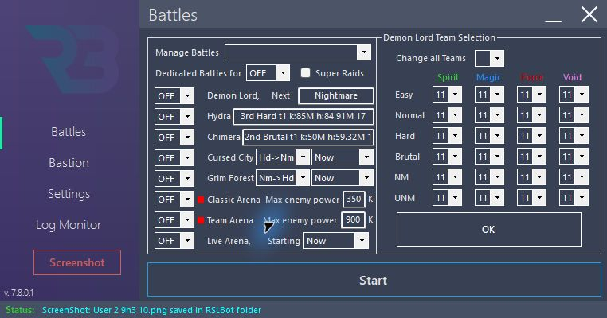Toggle the red Classic Arena indicator
Image resolution: width=607 pixels, height=318 pixels.
coord(201,200)
